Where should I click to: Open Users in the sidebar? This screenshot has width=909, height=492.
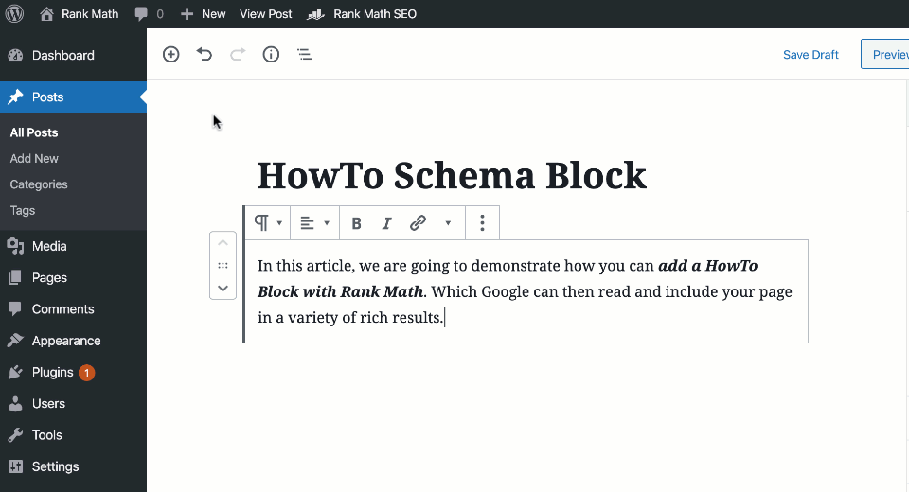click(73, 403)
